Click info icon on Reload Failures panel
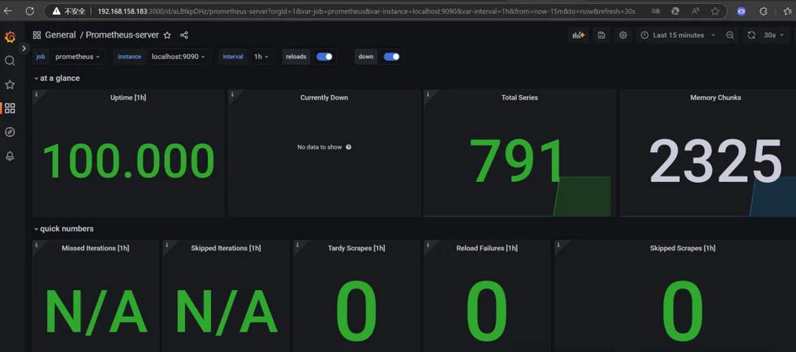Screen dimensions: 796x352 click(x=428, y=245)
